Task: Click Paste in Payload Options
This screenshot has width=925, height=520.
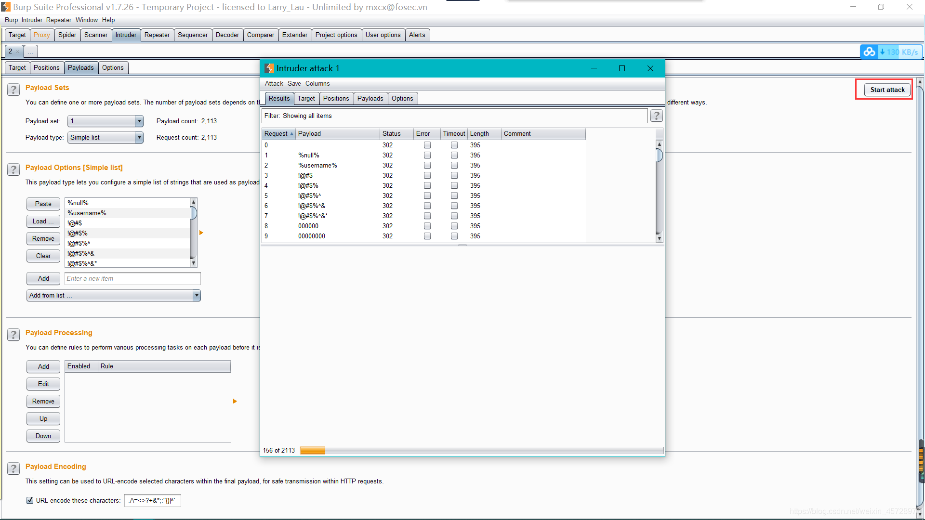Action: (x=43, y=204)
